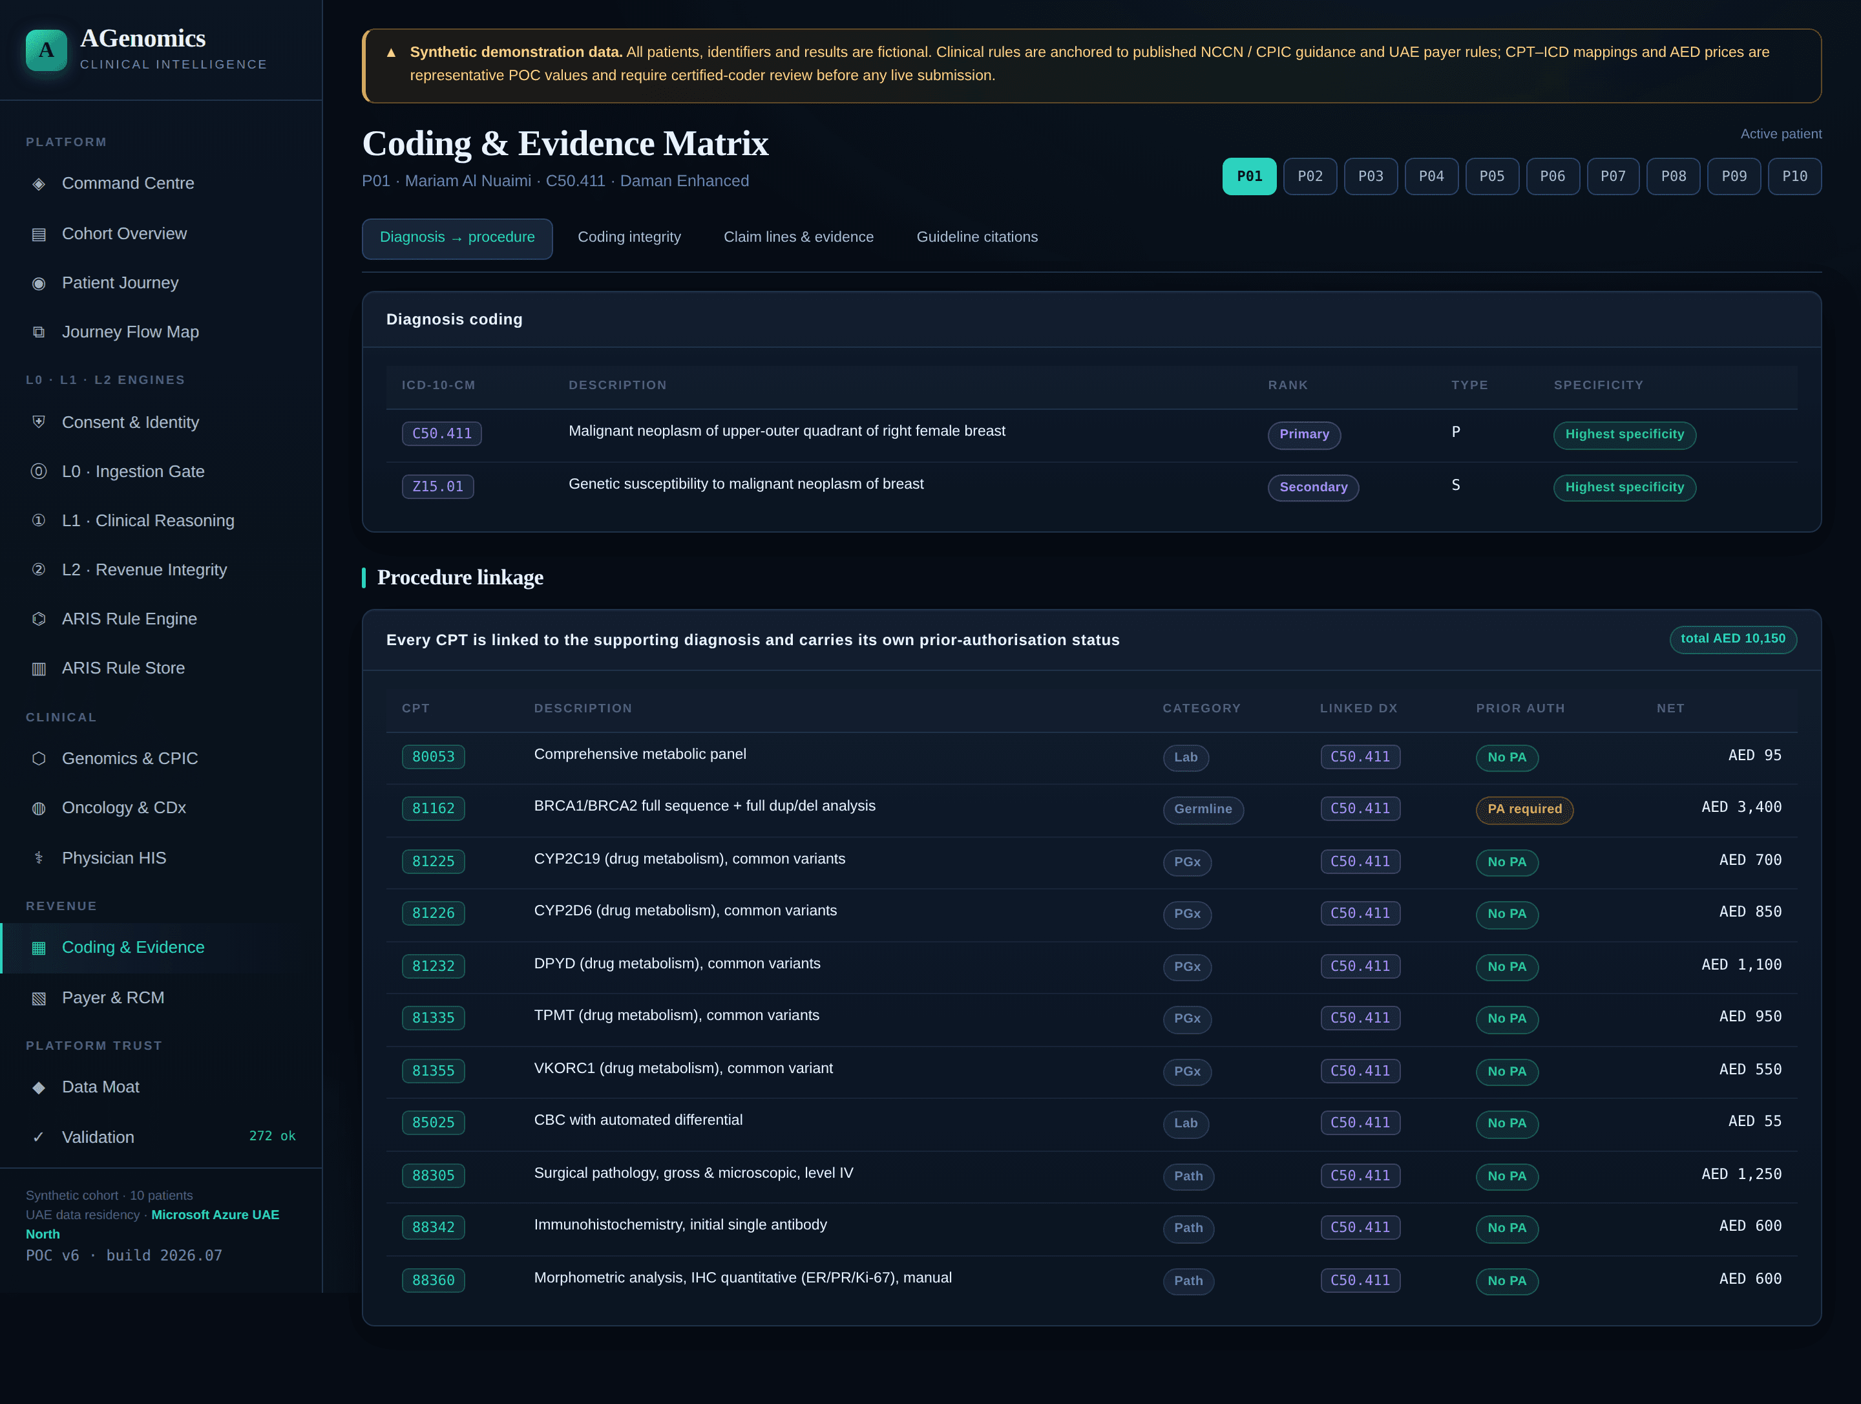The width and height of the screenshot is (1861, 1404).
Task: Click the Oncology & CDx icon
Action: click(39, 808)
